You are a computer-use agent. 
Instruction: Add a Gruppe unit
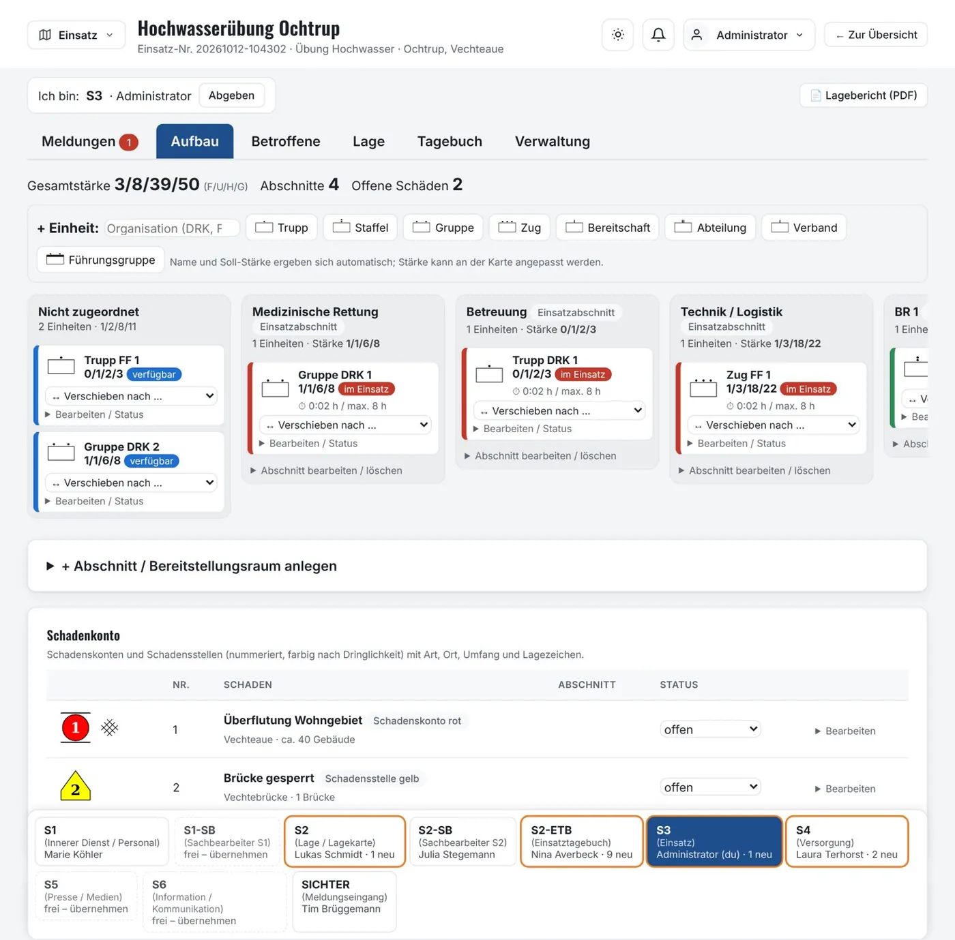click(443, 228)
